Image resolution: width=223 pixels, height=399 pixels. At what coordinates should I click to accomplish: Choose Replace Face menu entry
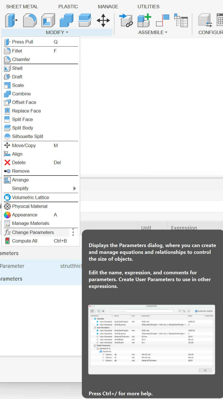click(41, 111)
